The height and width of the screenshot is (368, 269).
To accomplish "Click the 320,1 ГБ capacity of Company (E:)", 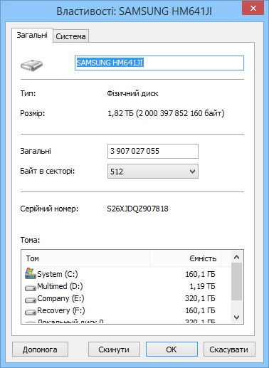I will (x=200, y=298).
